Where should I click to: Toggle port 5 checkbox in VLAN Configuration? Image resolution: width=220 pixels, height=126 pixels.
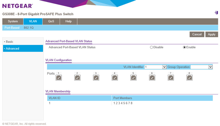pos(133,78)
